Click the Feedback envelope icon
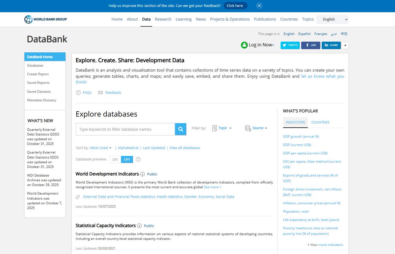The image size is (395, 254). (x=100, y=93)
